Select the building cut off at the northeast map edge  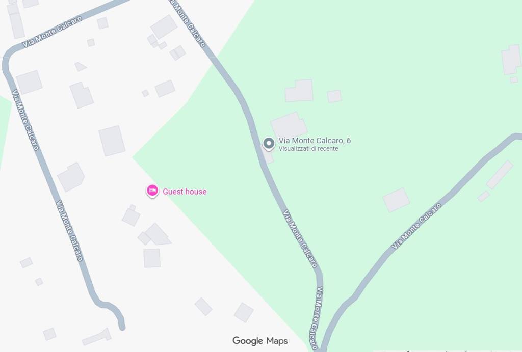coord(512,60)
